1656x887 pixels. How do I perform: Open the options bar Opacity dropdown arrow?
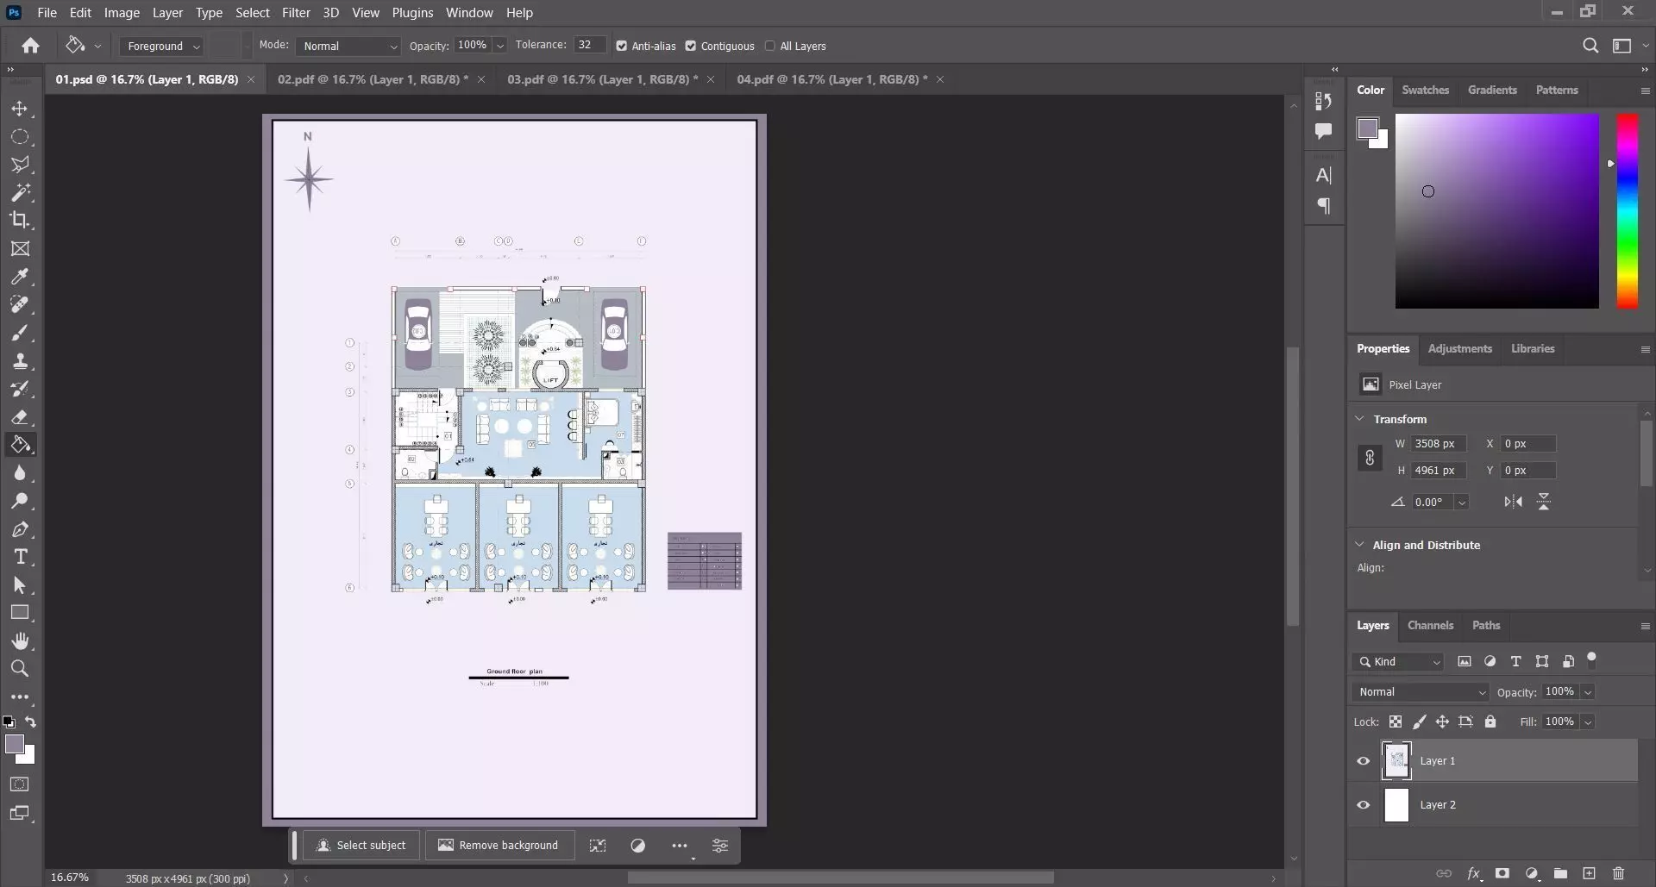coord(500,46)
